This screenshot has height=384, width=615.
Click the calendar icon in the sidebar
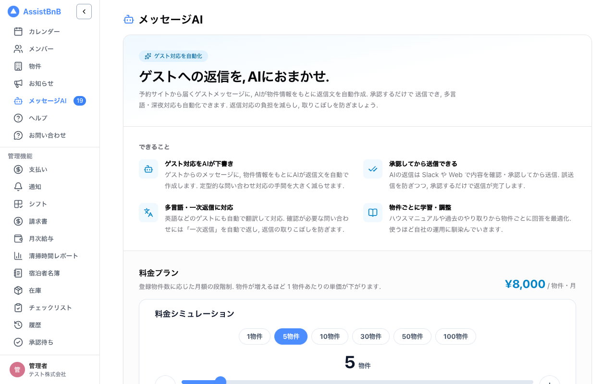pos(18,32)
